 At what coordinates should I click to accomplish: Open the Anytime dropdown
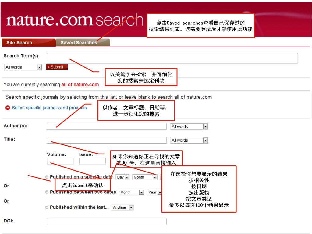tap(122, 207)
